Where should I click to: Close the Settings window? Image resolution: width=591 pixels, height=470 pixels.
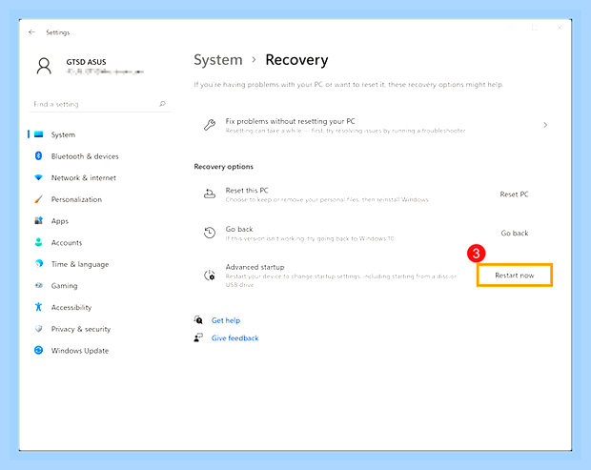tap(560, 28)
